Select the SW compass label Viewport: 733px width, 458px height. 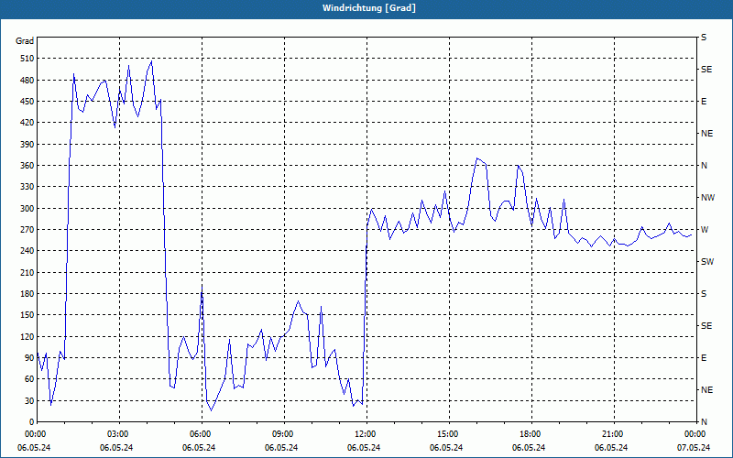pos(707,262)
